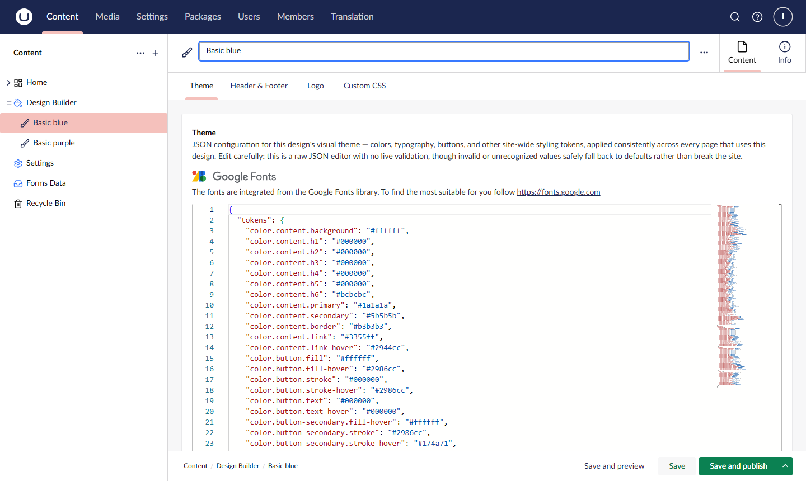Collapse the Design Builder tree node

coord(8,103)
